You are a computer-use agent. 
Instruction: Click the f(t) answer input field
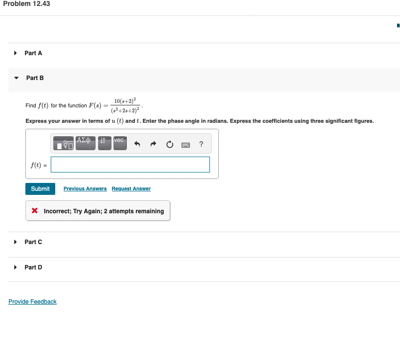click(x=130, y=165)
